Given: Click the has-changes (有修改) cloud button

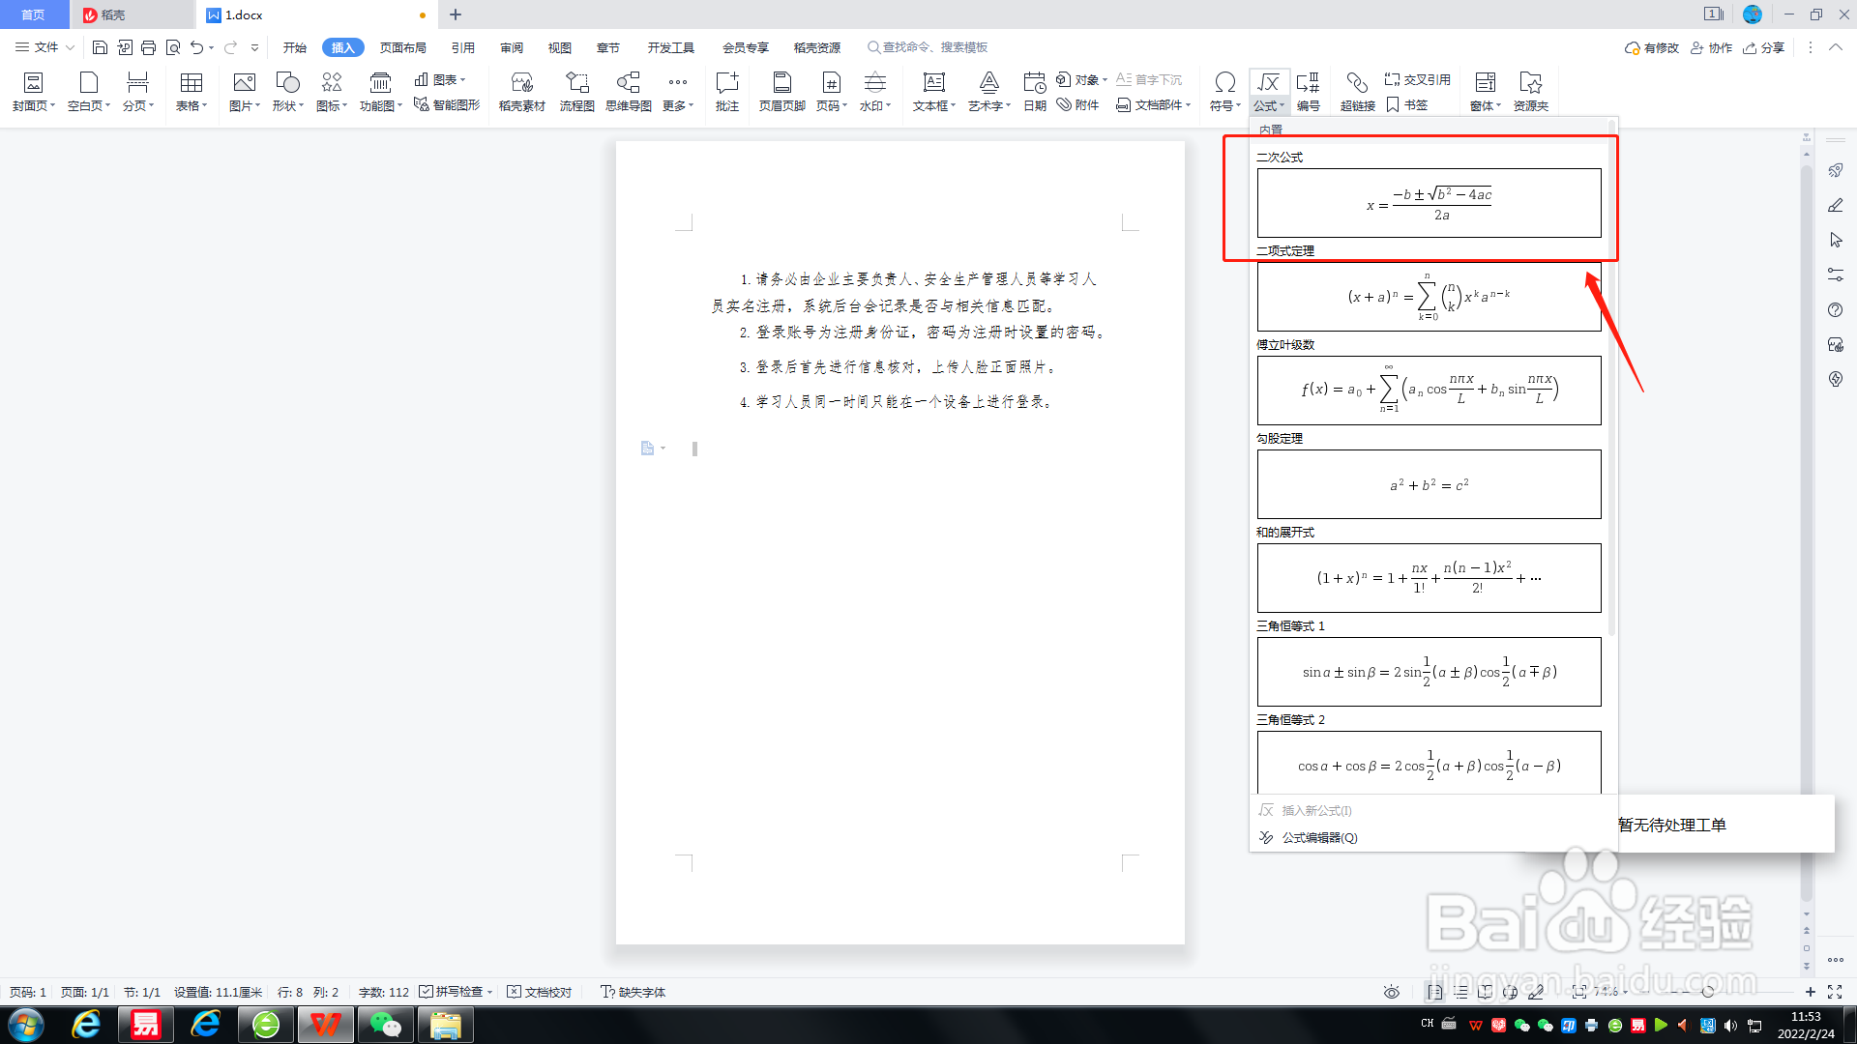Looking at the screenshot, I should 1652,47.
